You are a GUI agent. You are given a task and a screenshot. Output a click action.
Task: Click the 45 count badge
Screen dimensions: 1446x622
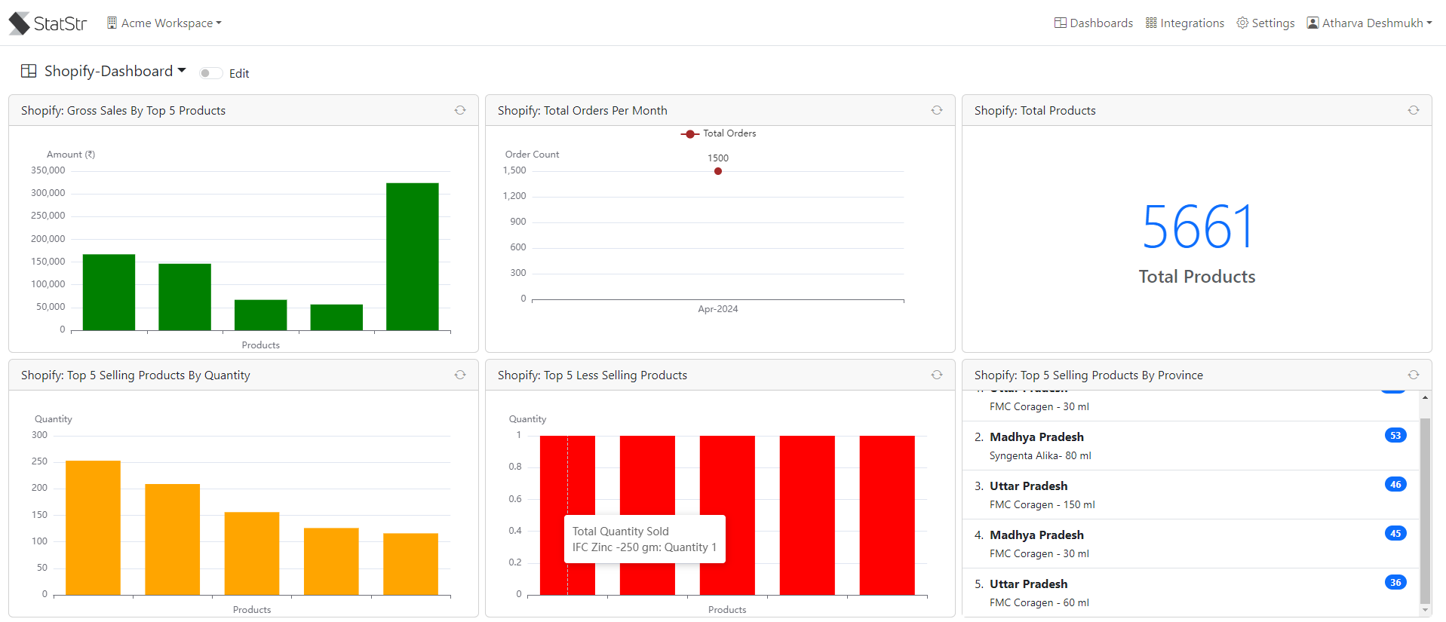tap(1395, 534)
